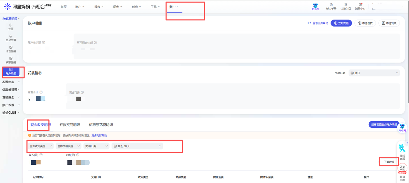Open floating AI小万 widget on right edge
409x183 pixels.
point(402,128)
